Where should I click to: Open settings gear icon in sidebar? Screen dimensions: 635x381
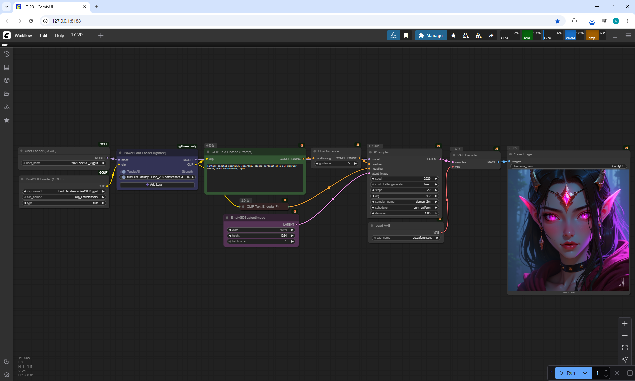[x=7, y=375]
